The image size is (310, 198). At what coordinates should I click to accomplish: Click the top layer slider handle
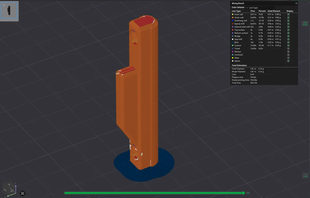click(305, 24)
